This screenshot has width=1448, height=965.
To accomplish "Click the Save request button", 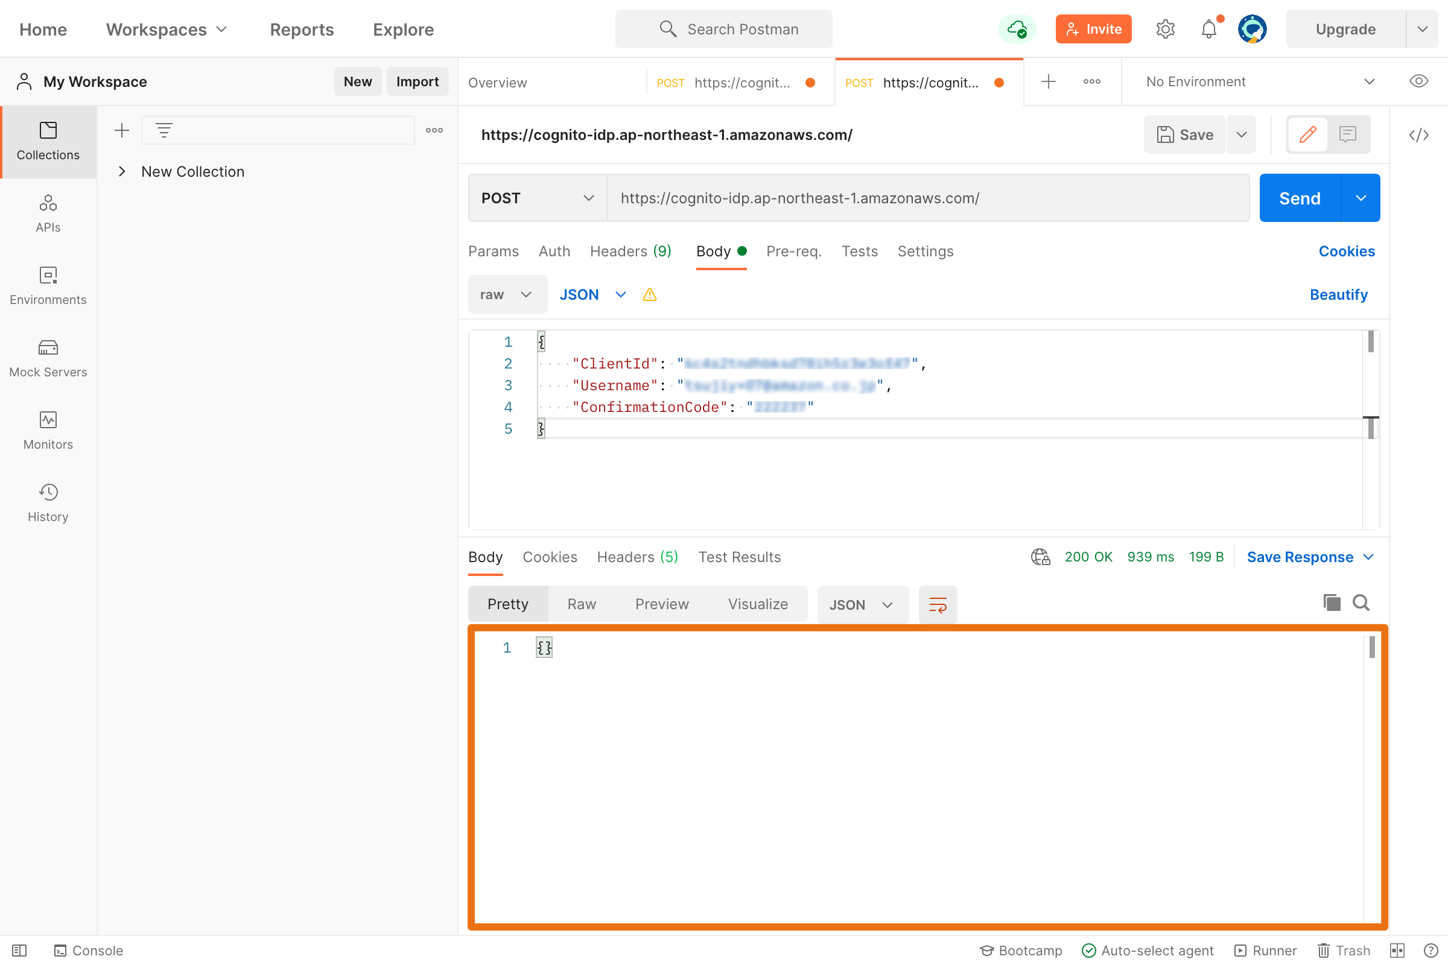I will pos(1185,134).
